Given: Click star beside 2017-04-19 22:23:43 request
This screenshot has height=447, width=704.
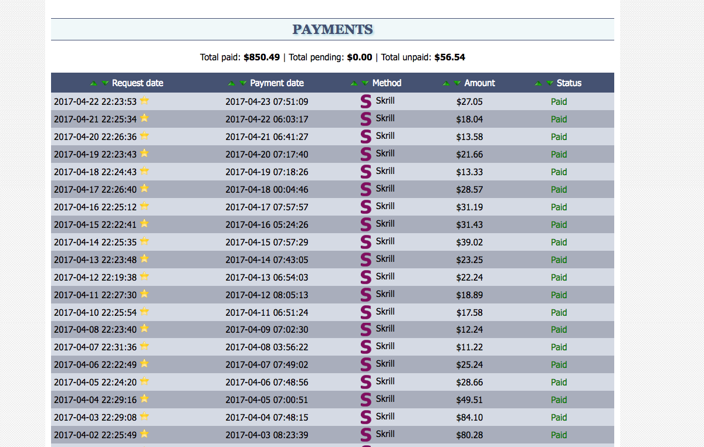Looking at the screenshot, I should tap(144, 153).
